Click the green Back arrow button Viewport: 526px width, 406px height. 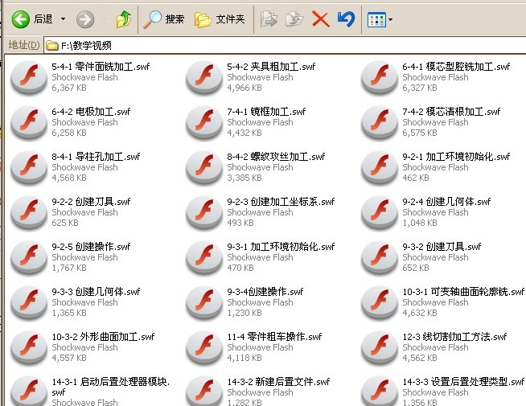20,19
